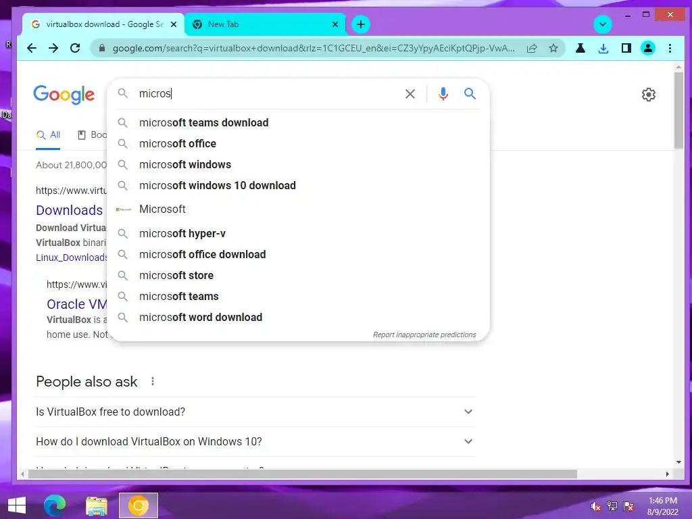The width and height of the screenshot is (692, 519).
Task: Close the 'New Tab' tab
Action: (335, 24)
